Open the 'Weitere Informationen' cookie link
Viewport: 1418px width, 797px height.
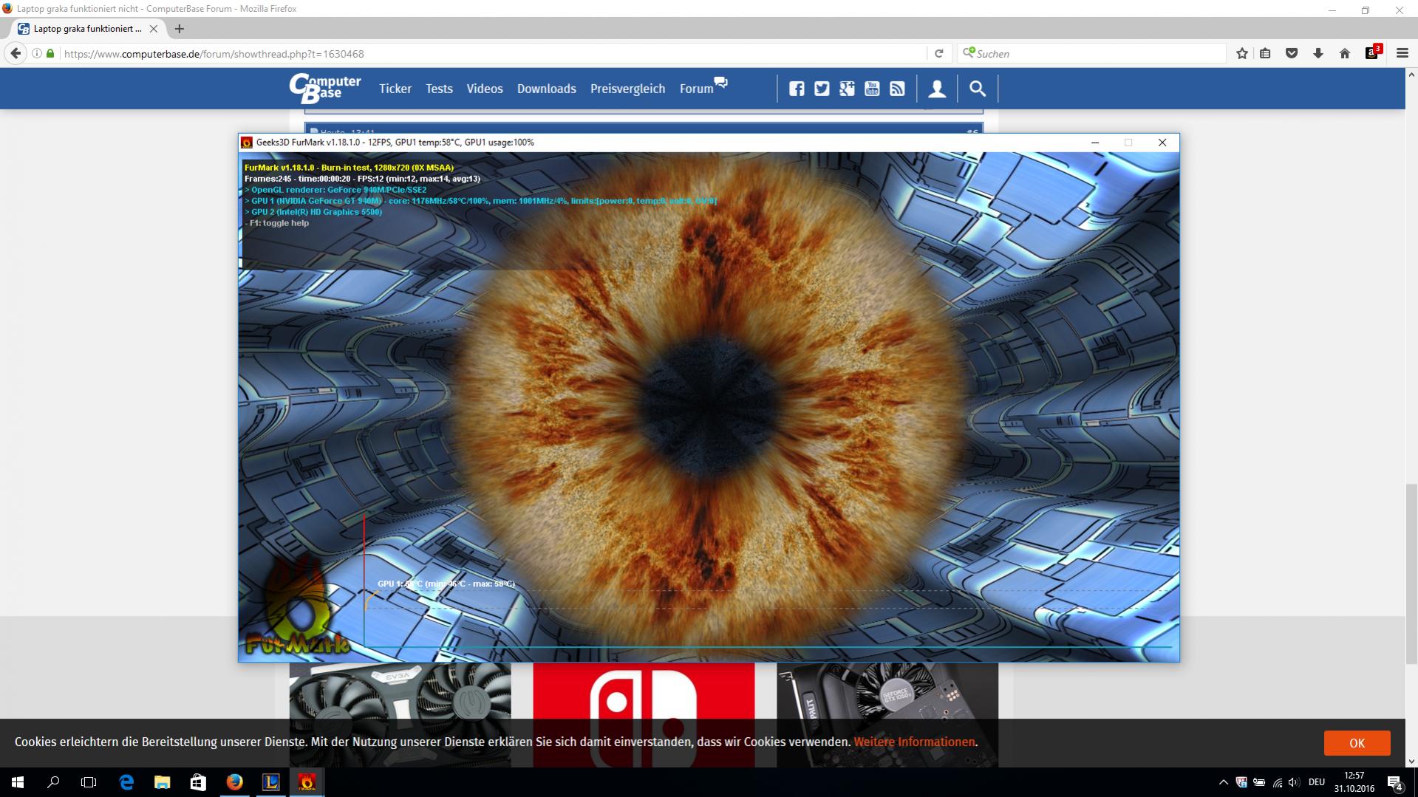(914, 742)
